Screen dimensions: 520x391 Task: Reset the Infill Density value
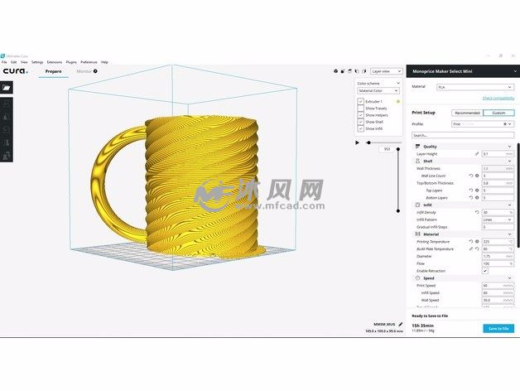[x=477, y=212]
